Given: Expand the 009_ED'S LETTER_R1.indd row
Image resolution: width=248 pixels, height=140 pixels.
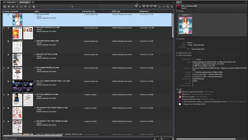Looking at the screenshot, I should click(35, 54).
